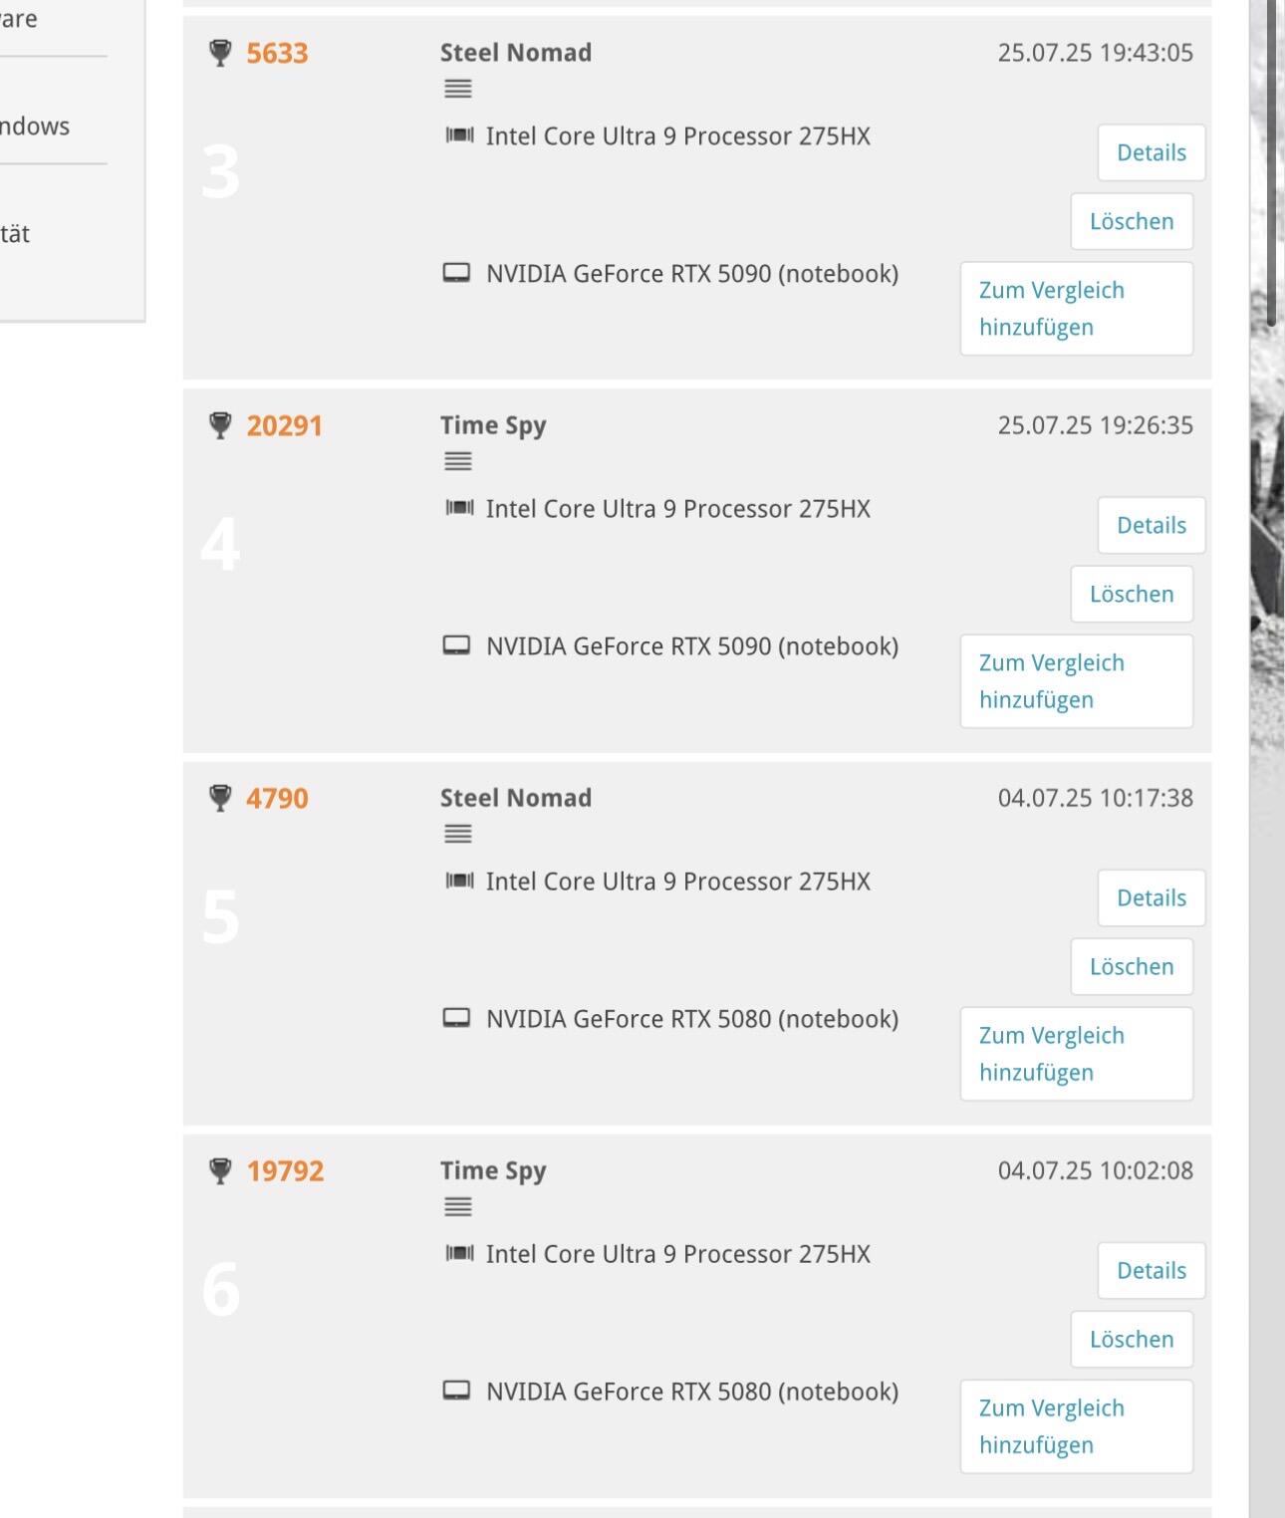Expand the lines menu under the 25.07.25 Time Spy result
Viewport: 1285px width, 1518px height.
pos(458,462)
